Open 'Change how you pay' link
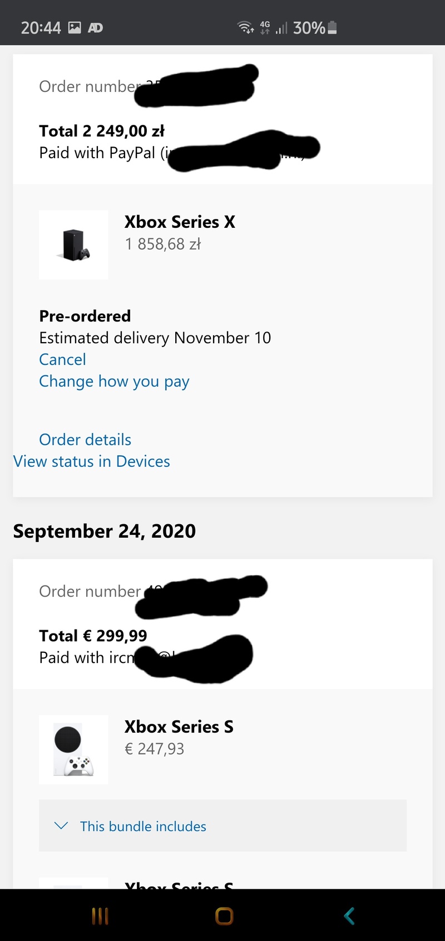 [114, 382]
